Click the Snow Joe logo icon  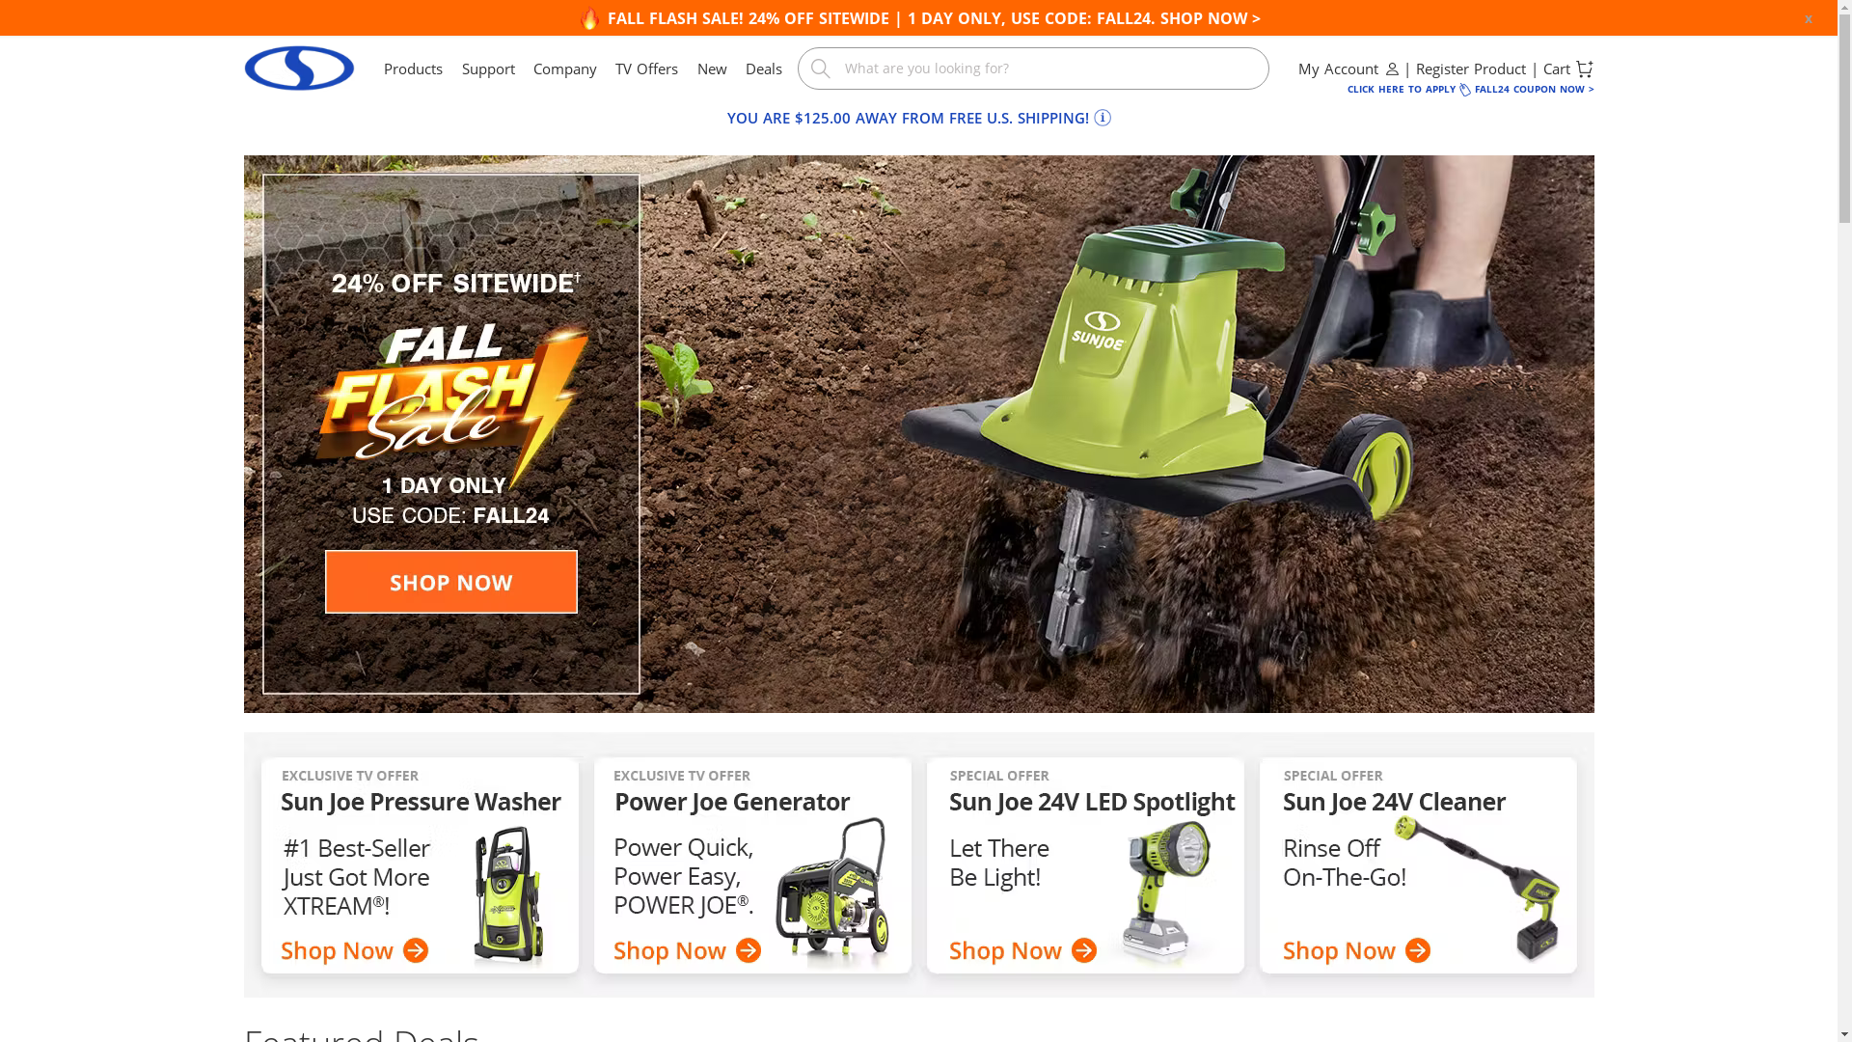coord(299,68)
